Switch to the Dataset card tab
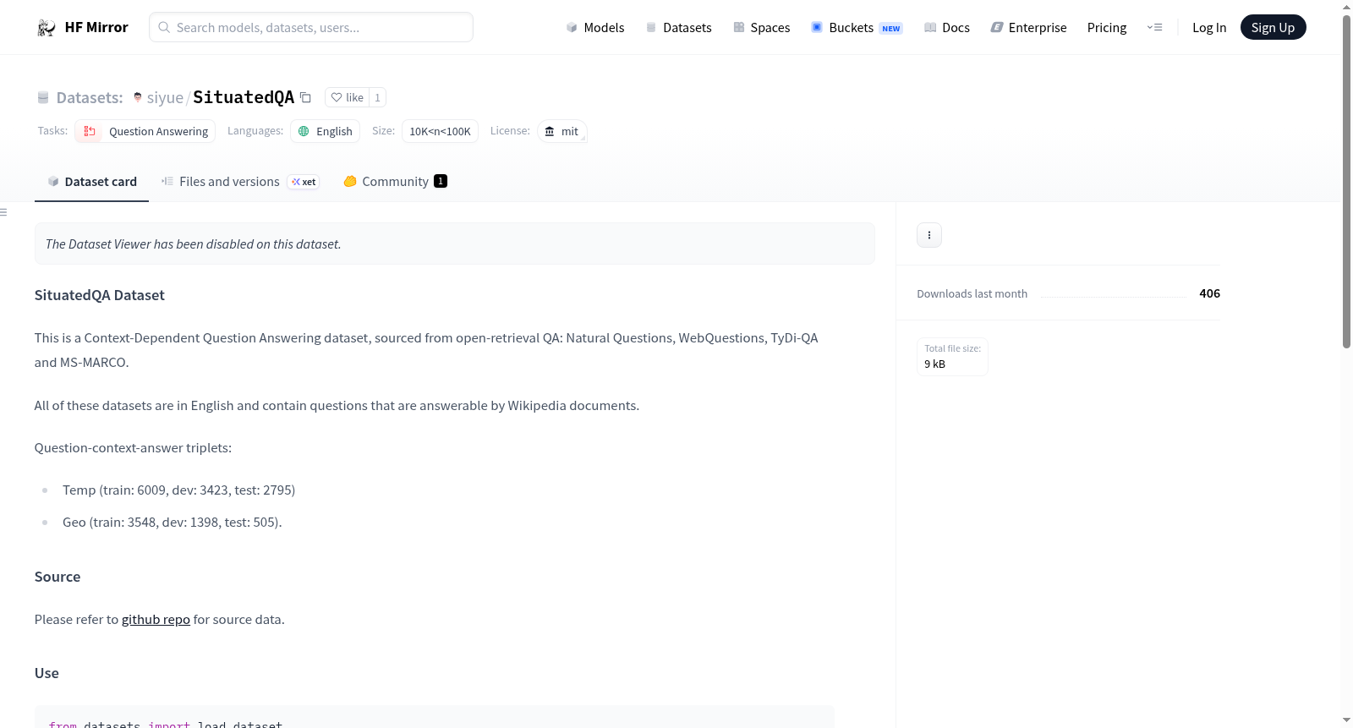The height and width of the screenshot is (728, 1353). click(x=91, y=181)
